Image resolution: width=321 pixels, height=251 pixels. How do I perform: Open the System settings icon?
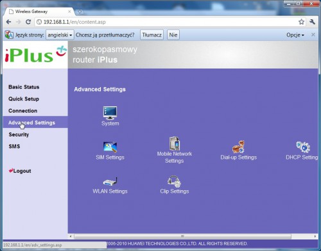click(110, 113)
